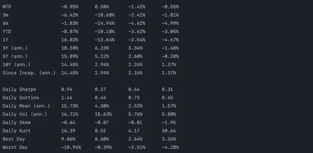Click the Daily Vol (ann.) label

pos(24,114)
